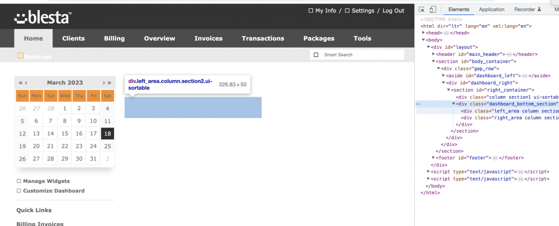This screenshot has width=559, height=226.
Task: Click the Quick Links heading
Action: point(34,210)
